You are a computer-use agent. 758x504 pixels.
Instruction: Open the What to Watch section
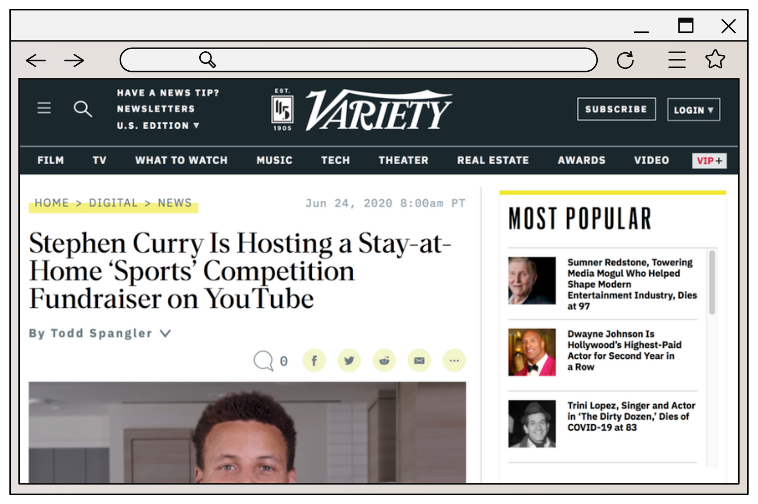click(x=181, y=160)
